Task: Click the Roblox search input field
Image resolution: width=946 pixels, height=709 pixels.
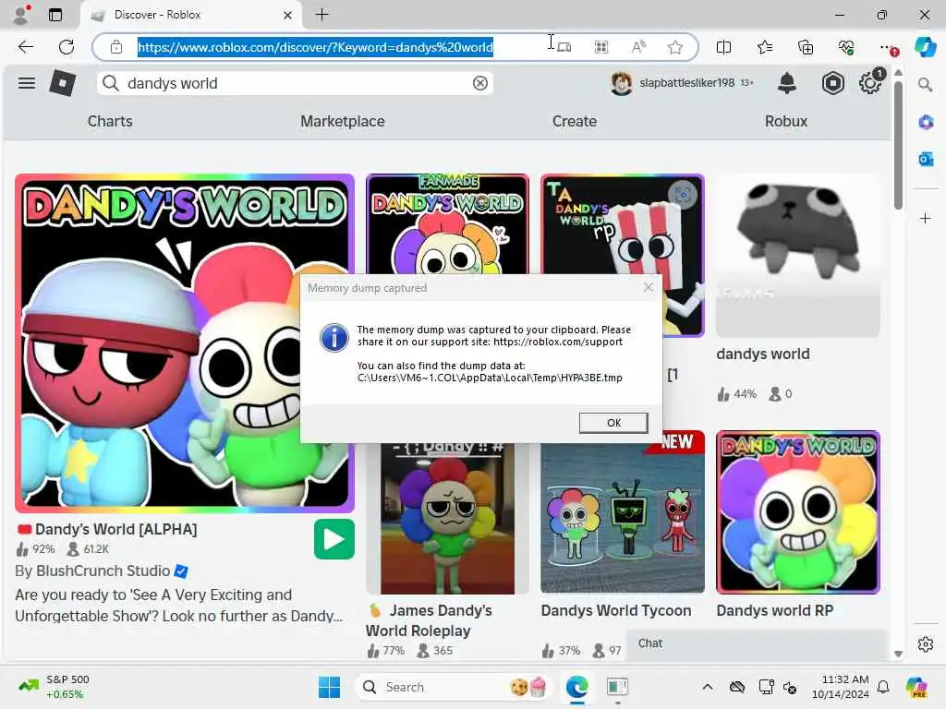Action: (296, 83)
